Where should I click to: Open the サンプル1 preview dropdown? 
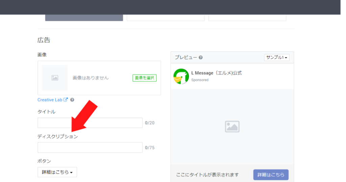point(277,58)
